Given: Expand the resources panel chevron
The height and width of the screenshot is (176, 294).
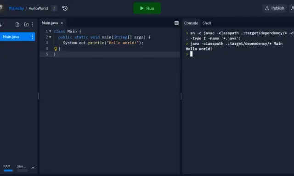Looking at the screenshot, I should (33, 168).
